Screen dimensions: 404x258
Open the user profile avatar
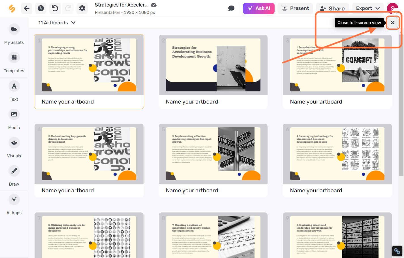392,8
